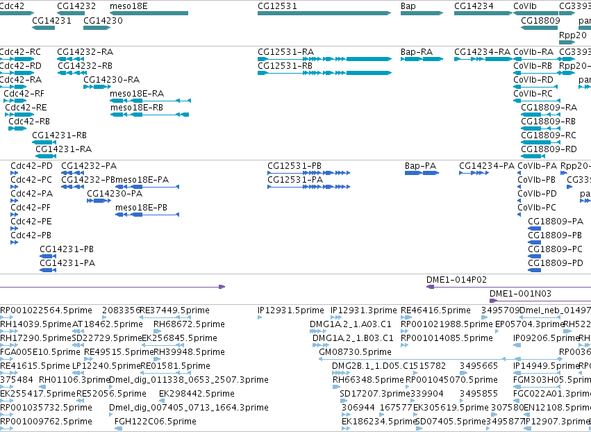
Task: Select the CG14231-RA transcript label
Action: tap(64, 149)
